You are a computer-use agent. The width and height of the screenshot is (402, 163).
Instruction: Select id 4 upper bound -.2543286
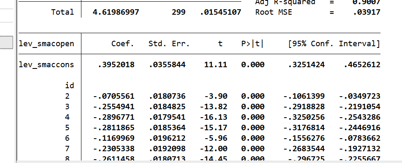click(x=360, y=117)
